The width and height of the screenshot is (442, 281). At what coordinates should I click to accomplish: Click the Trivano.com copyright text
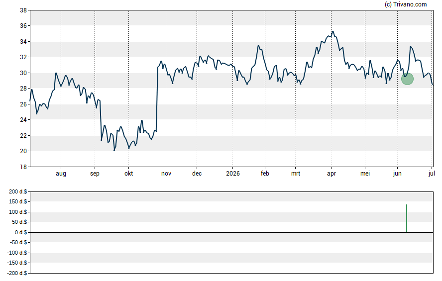click(406, 4)
